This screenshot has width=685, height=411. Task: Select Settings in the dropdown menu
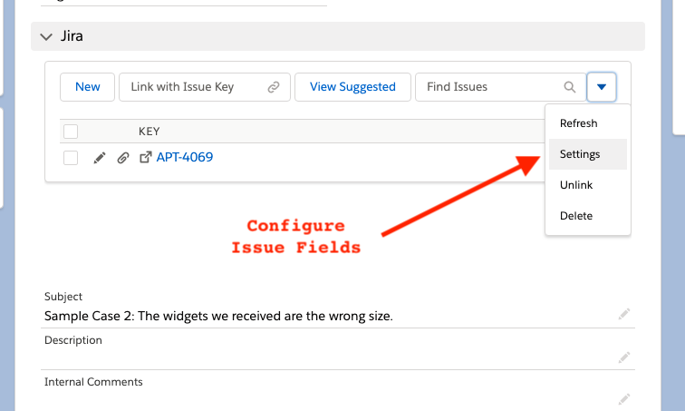580,154
